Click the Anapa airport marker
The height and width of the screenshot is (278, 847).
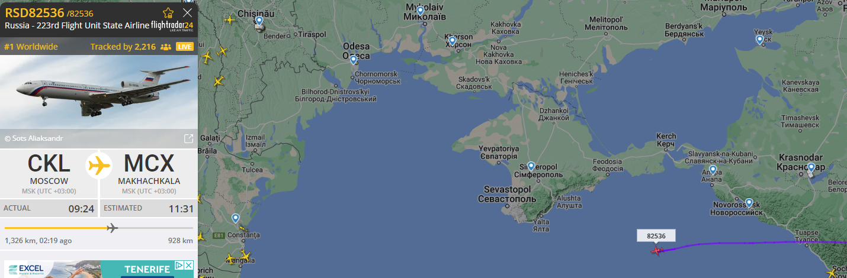(713, 170)
